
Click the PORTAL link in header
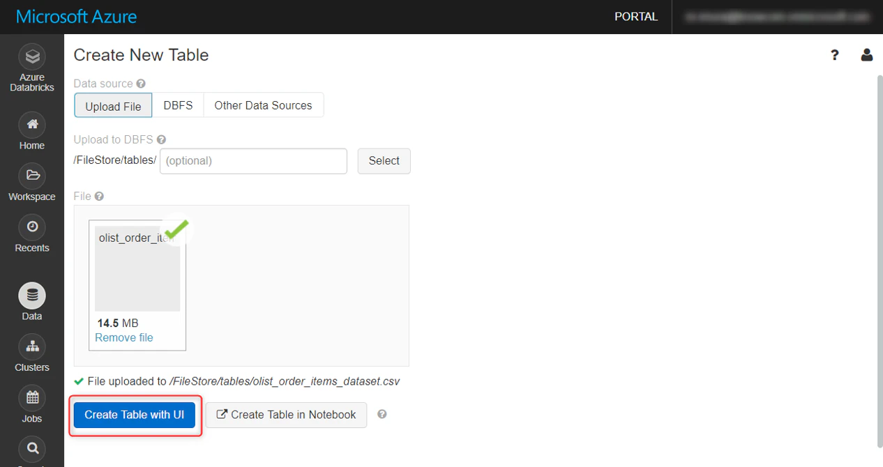point(636,17)
